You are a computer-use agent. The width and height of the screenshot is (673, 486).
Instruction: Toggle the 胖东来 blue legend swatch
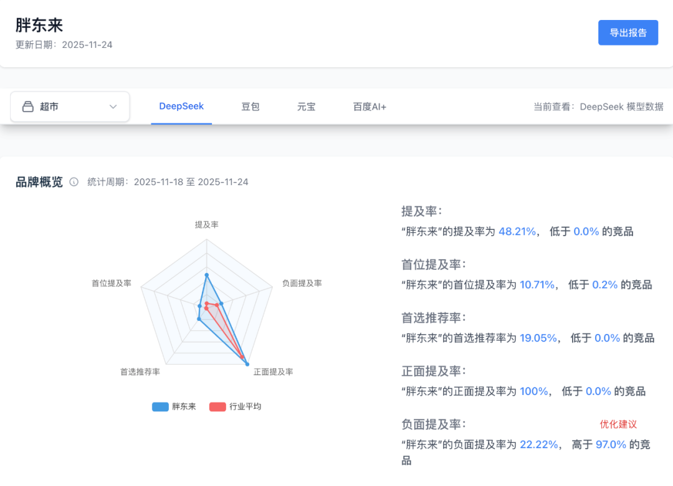pyautogui.click(x=160, y=407)
